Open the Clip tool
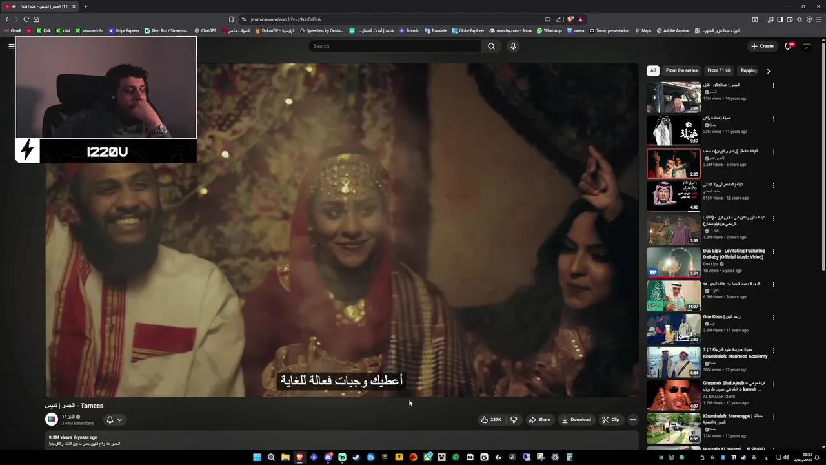 (x=610, y=420)
